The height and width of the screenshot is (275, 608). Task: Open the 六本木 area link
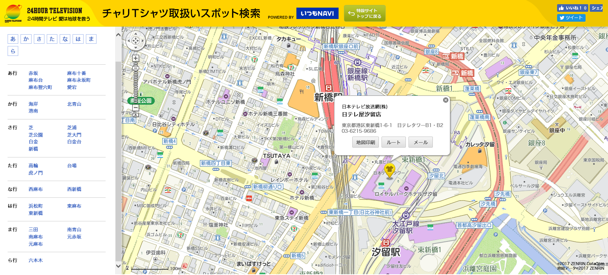click(35, 261)
